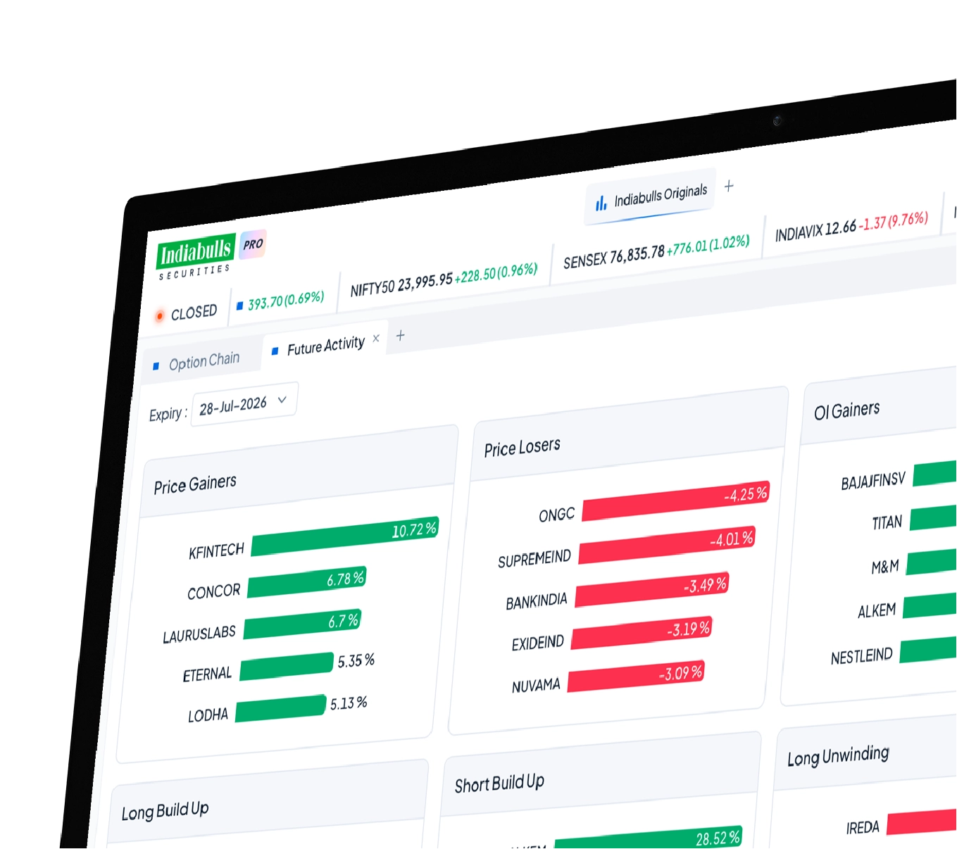The image size is (957, 849).
Task: Click the EXIDEIND -3.19% loser bar
Action: pyautogui.click(x=642, y=632)
